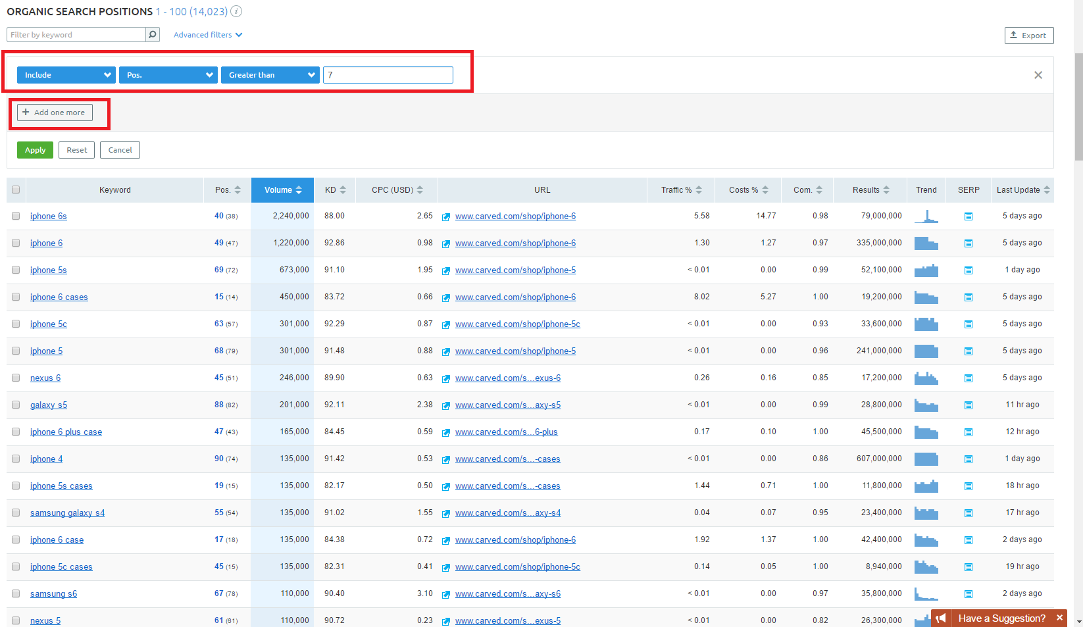Click the Export button
Image resolution: width=1083 pixels, height=627 pixels.
[x=1029, y=36]
